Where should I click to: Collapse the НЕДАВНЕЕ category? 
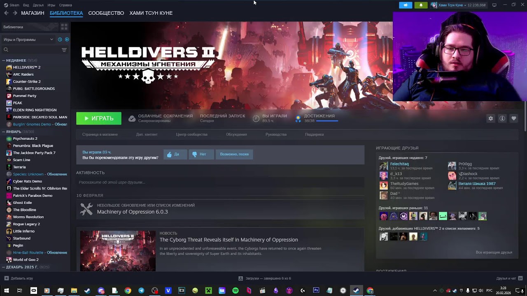pyautogui.click(x=4, y=60)
